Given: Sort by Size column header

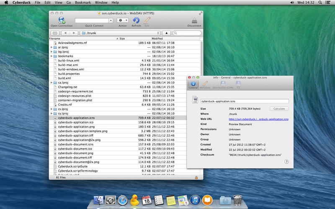Looking at the screenshot, I should (x=135, y=38).
